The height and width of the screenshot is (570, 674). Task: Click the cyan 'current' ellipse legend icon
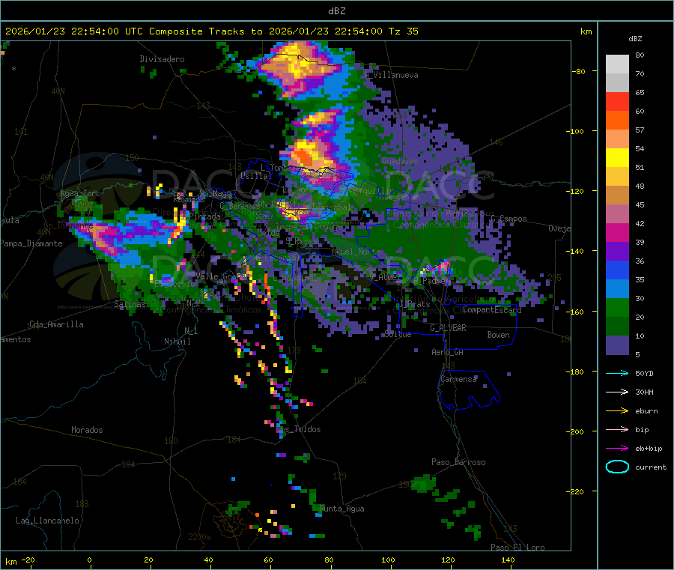coord(617,467)
